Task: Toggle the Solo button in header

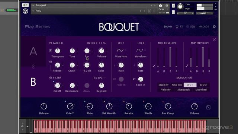Action: (173, 6)
